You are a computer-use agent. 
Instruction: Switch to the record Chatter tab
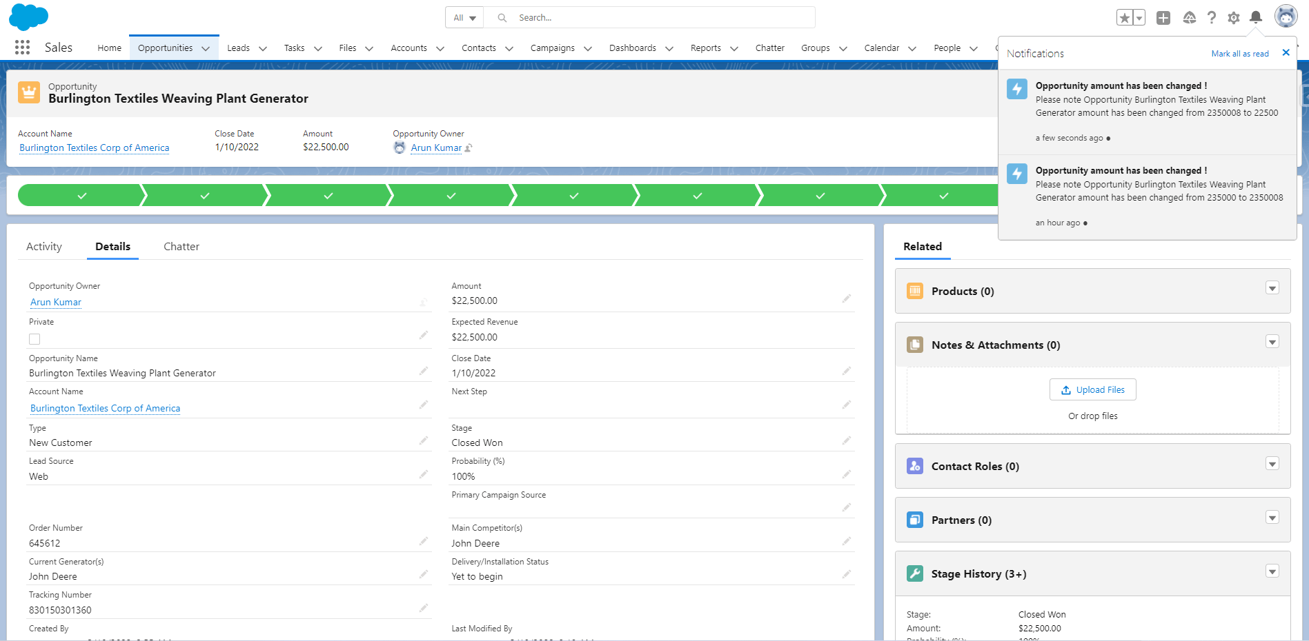click(x=181, y=247)
